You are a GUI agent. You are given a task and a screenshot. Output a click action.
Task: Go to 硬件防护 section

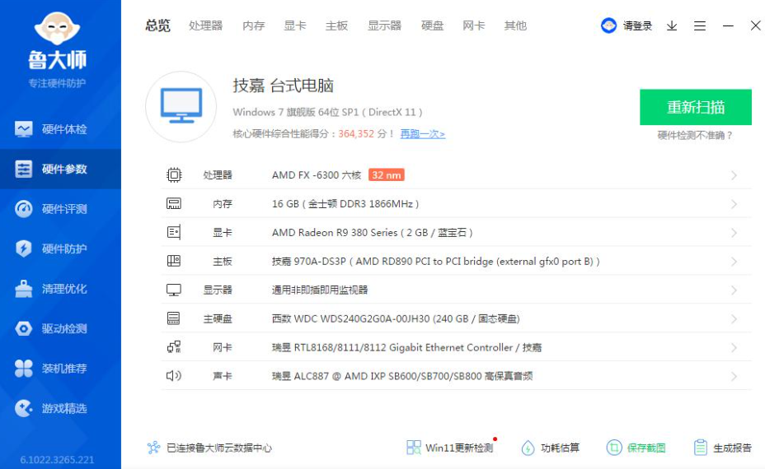[x=60, y=248]
